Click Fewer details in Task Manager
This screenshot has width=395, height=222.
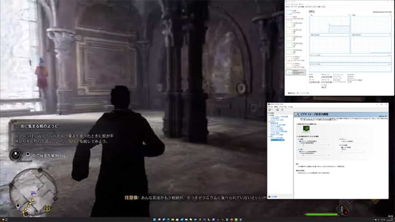point(291,93)
